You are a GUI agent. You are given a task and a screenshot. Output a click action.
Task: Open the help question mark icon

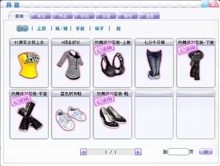coord(204,4)
